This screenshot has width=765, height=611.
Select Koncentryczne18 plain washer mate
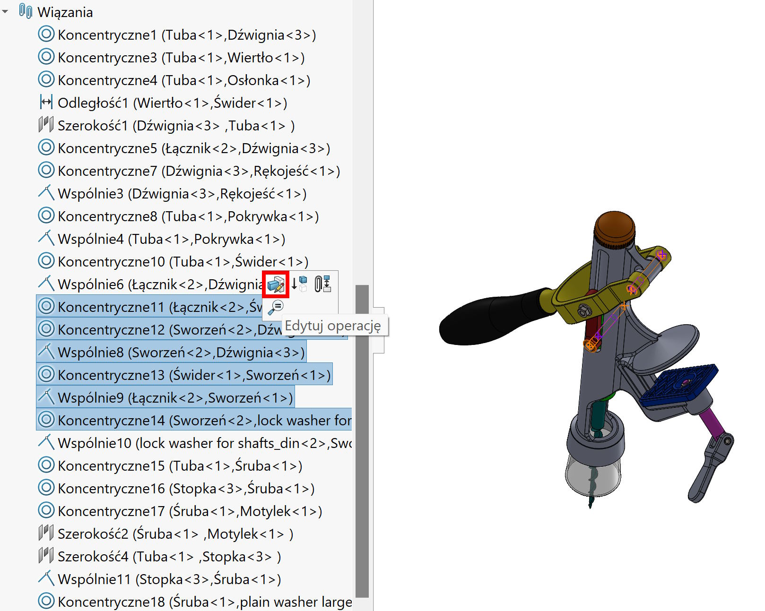204,602
